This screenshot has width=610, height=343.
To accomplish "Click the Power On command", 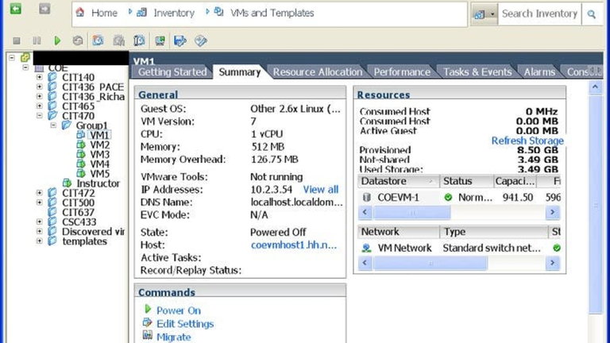I will point(179,310).
